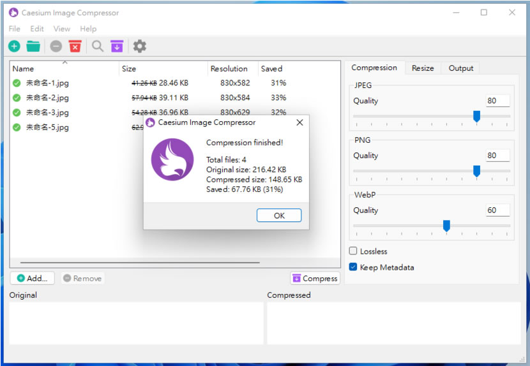The width and height of the screenshot is (530, 366).
Task: Click the green checkmark beside 未命名-1.jpg
Action: pos(17,83)
